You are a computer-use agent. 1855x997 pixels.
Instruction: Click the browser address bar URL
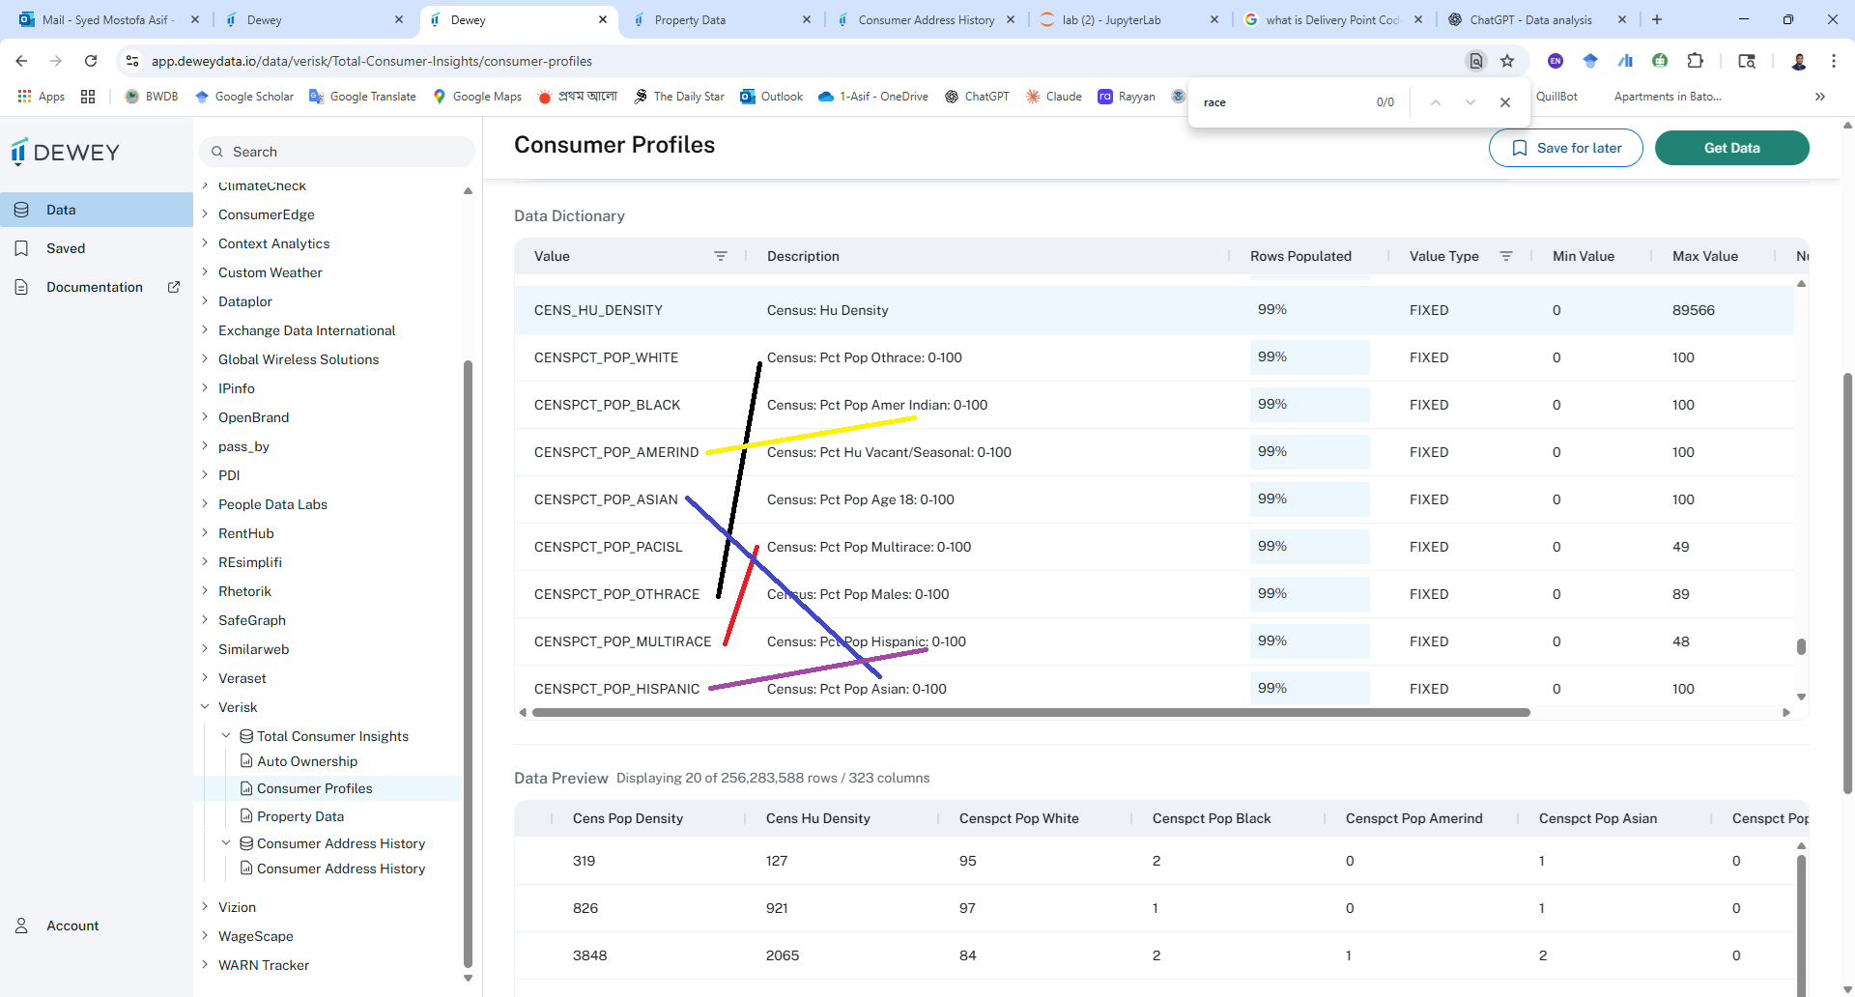click(372, 61)
